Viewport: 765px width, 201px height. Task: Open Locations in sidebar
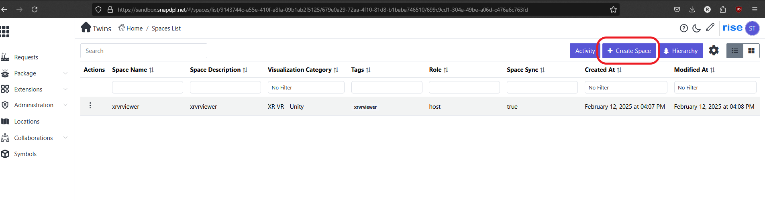tap(27, 122)
